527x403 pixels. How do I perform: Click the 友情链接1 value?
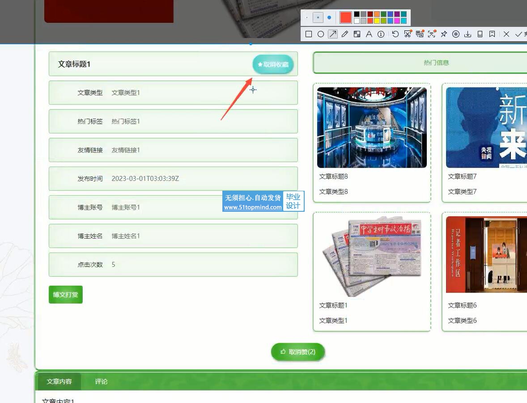pyautogui.click(x=125, y=150)
